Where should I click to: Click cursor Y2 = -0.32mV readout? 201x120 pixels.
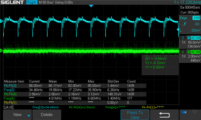tap(155, 63)
